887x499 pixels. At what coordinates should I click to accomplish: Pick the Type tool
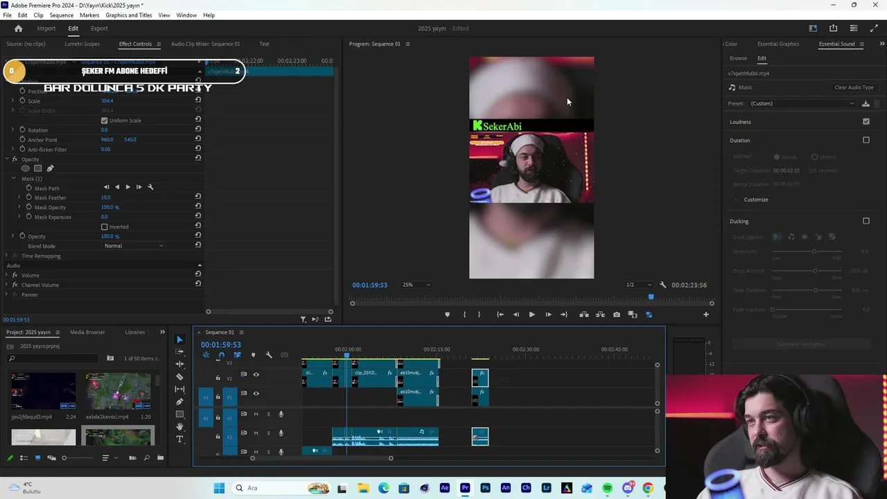pyautogui.click(x=179, y=439)
